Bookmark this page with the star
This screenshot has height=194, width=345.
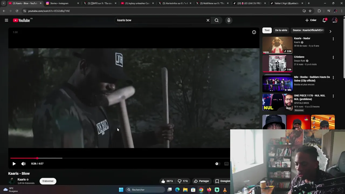click(310, 11)
